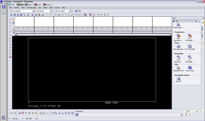Viewport: 205px width, 121px height.
Task: Click the Take off remainder sheets icon
Action: pyautogui.click(x=178, y=80)
